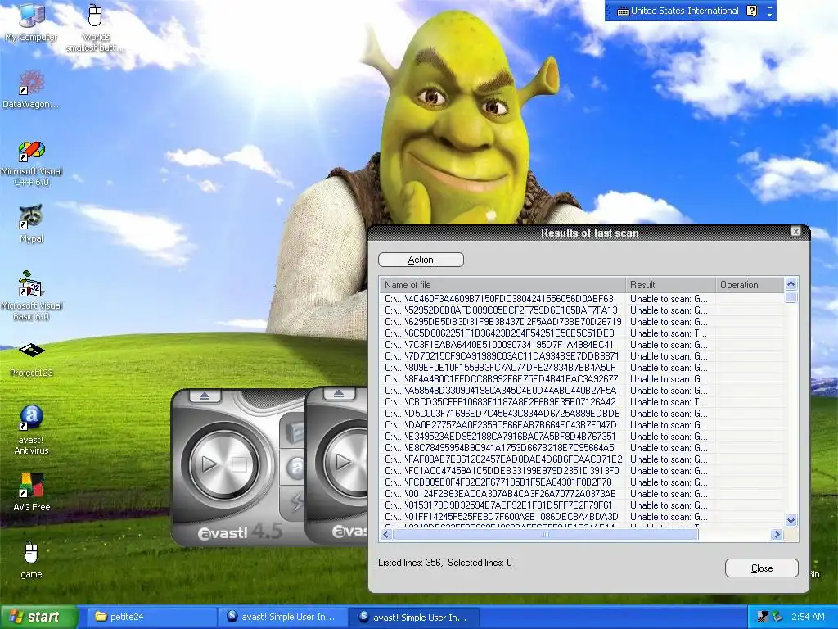The image size is (838, 629).
Task: Select the Project123 desktop icon
Action: coord(31,360)
